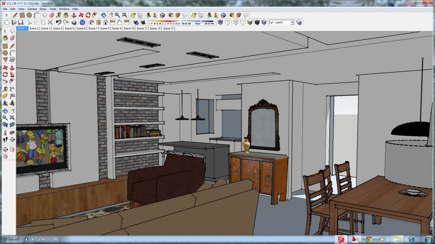Image resolution: width=435 pixels, height=244 pixels.
Task: Click the Orbit tool in top toolbar
Action: [x=103, y=15]
